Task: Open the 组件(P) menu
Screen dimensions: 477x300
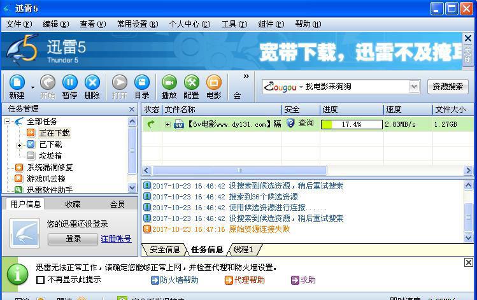Action: [x=271, y=24]
